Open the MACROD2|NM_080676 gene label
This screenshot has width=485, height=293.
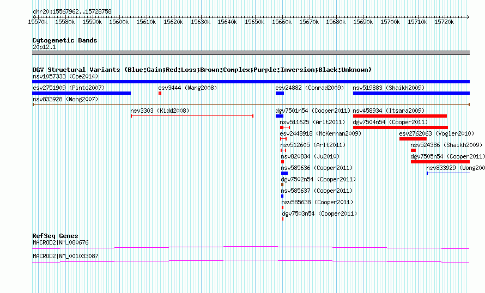[60, 242]
